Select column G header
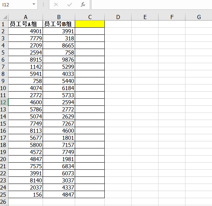 [x=199, y=17]
